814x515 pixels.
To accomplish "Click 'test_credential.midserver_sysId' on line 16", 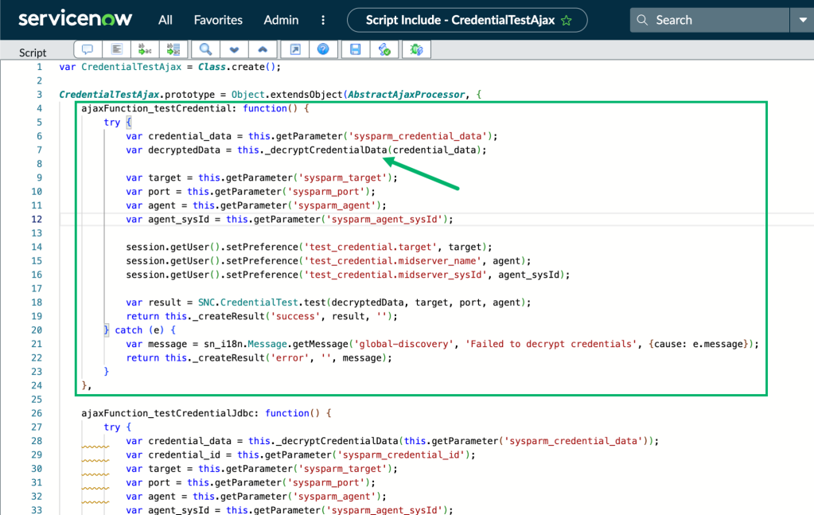I will (x=395, y=275).
